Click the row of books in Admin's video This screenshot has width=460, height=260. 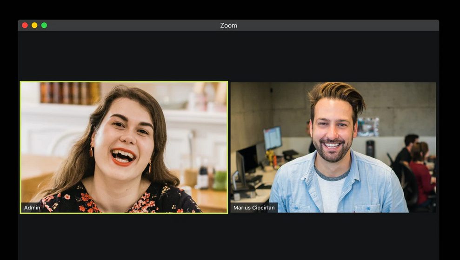point(70,92)
